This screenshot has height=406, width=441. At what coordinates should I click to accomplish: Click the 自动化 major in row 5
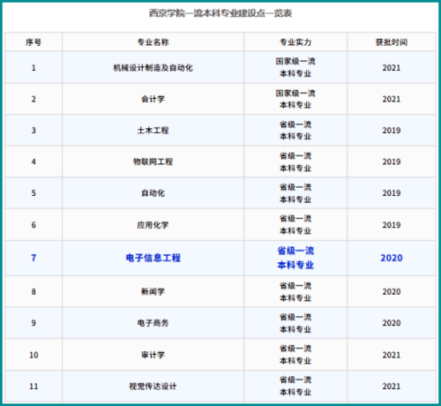[x=153, y=193]
